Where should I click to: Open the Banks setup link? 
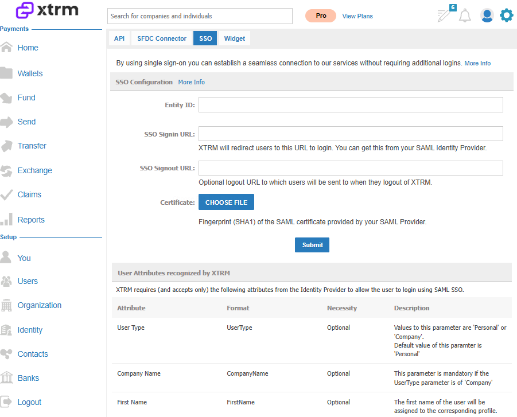(x=28, y=378)
